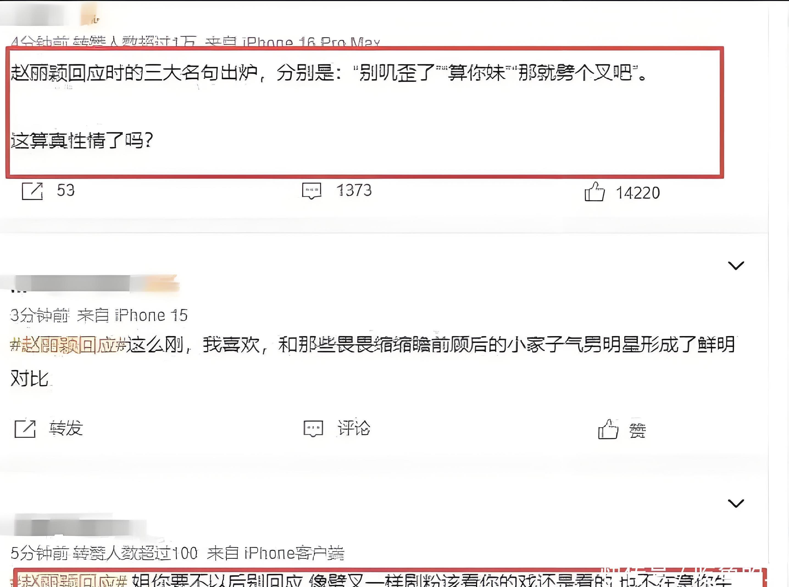Click the 赞 label on the second post

click(x=638, y=430)
